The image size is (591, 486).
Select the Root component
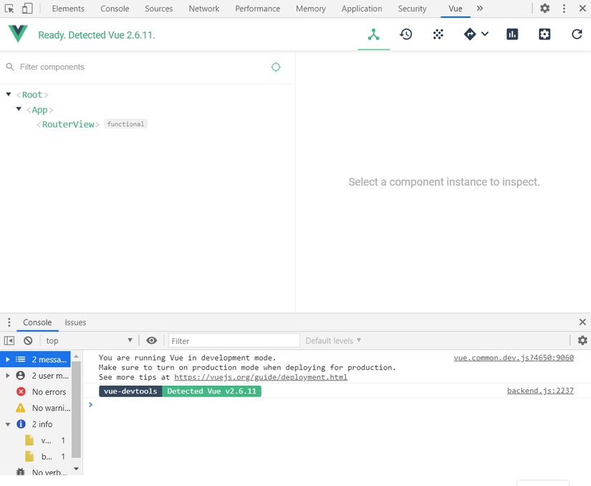tap(32, 95)
